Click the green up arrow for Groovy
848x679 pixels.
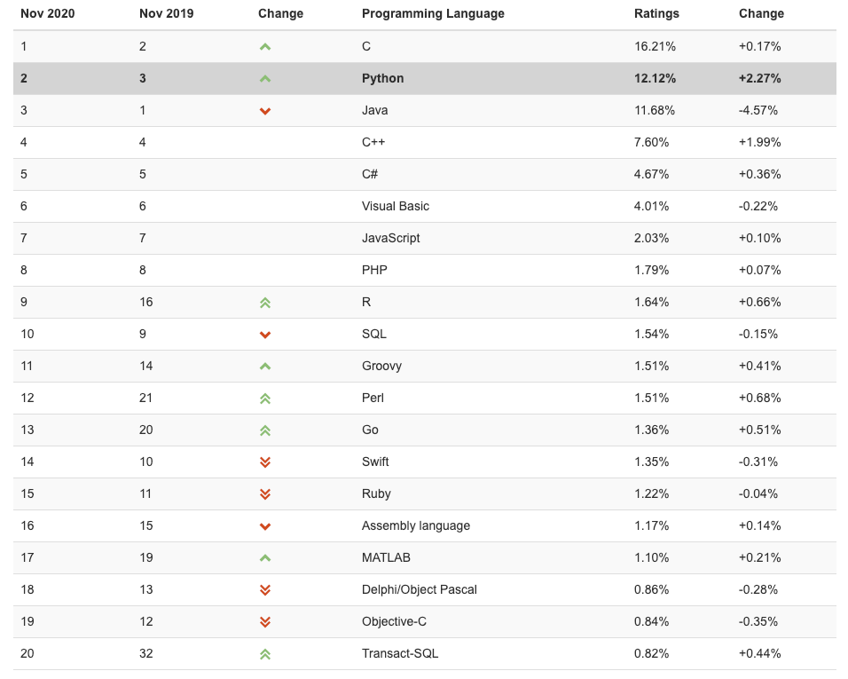pos(264,367)
